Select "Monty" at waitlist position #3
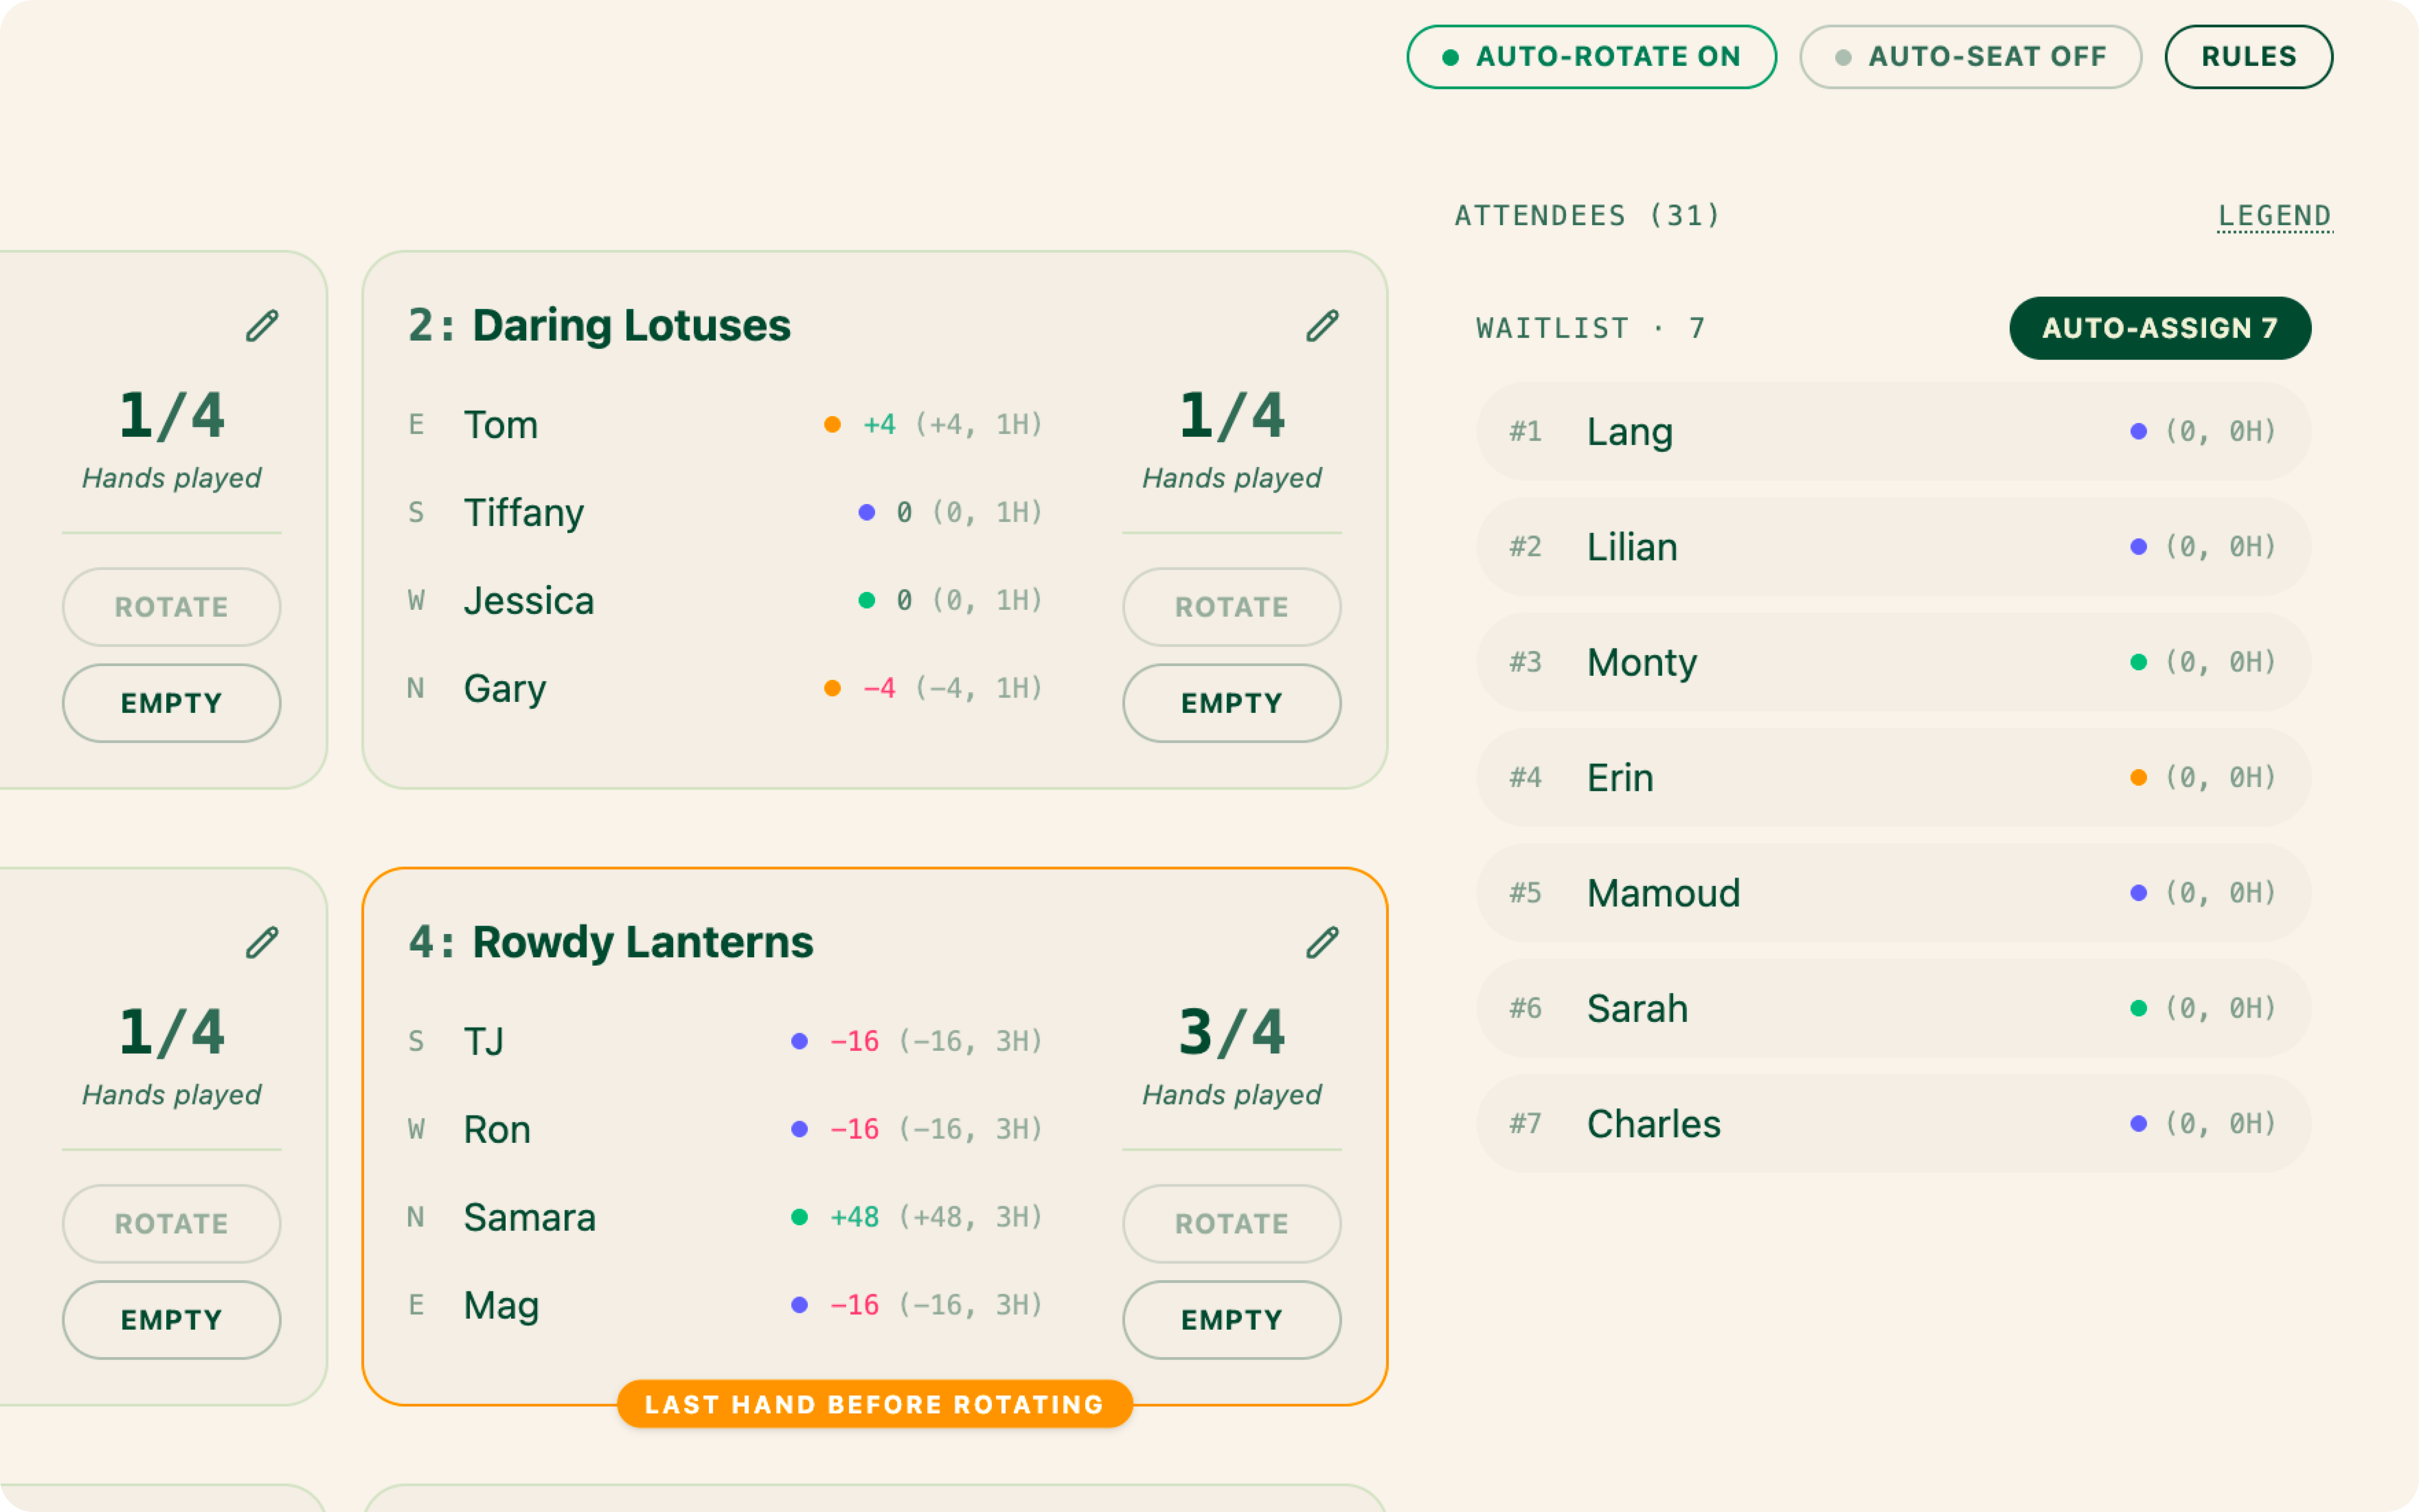The image size is (2419, 1512). click(1642, 663)
